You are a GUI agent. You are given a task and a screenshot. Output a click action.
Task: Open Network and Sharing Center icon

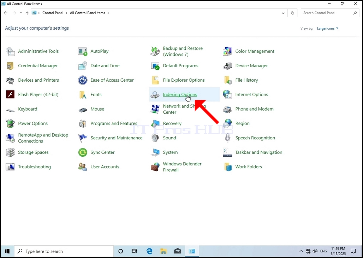click(x=155, y=109)
